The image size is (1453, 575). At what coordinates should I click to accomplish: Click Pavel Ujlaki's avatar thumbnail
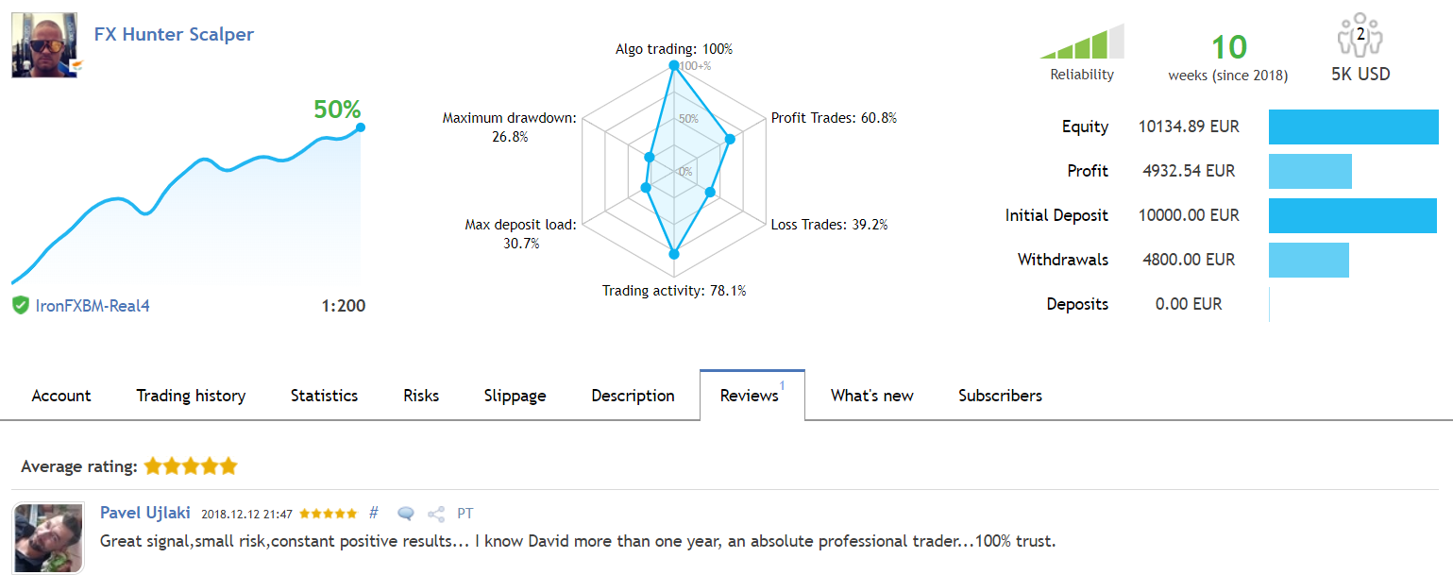click(x=48, y=537)
